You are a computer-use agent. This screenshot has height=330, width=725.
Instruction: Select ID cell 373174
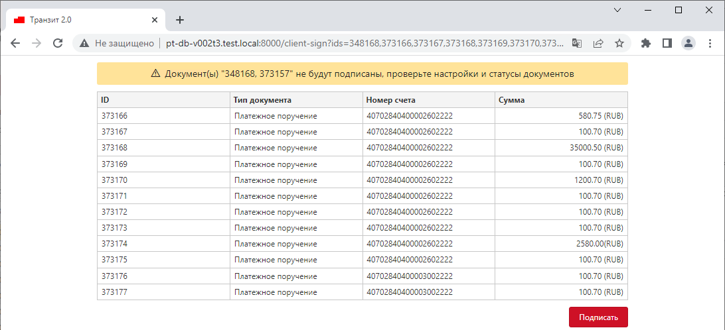pyautogui.click(x=163, y=244)
